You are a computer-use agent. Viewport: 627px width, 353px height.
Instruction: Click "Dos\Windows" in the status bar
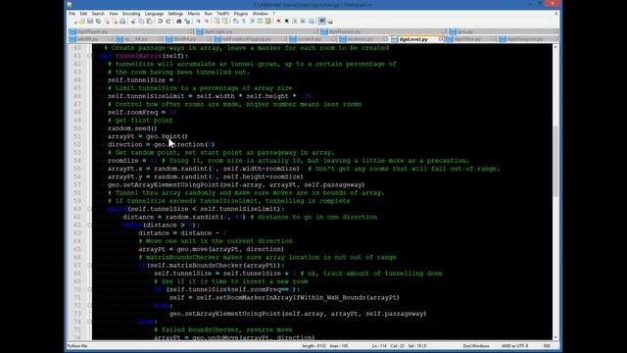(476, 346)
